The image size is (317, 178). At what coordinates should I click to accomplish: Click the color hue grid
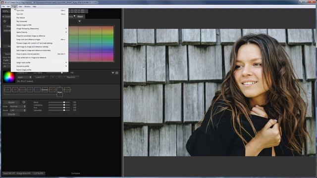(x=91, y=44)
